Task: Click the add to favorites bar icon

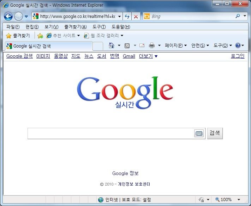Action: pyautogui.click(x=40, y=36)
